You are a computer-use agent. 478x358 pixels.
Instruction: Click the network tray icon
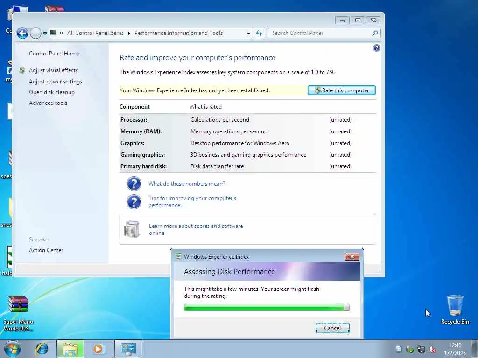(421, 350)
